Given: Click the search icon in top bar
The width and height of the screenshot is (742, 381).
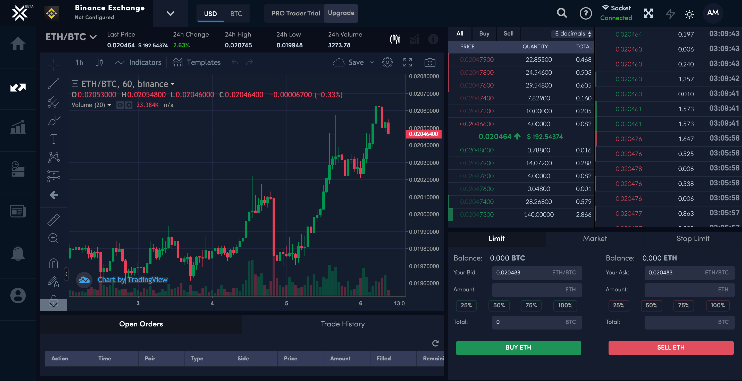Looking at the screenshot, I should pos(562,13).
